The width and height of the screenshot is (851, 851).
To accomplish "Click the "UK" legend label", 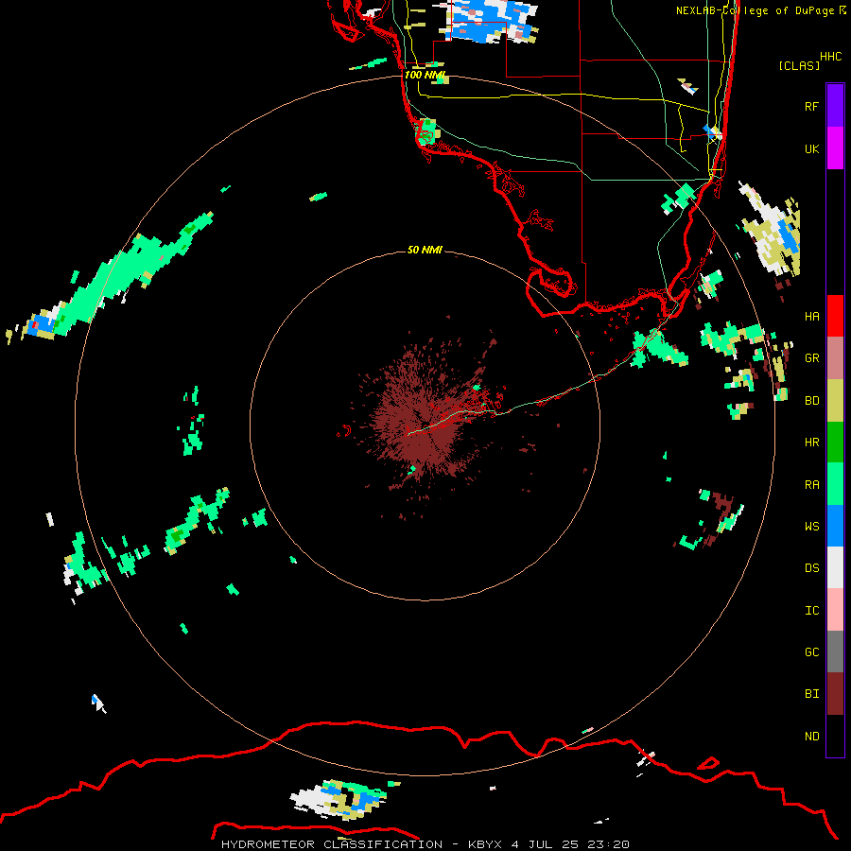I will click(811, 148).
